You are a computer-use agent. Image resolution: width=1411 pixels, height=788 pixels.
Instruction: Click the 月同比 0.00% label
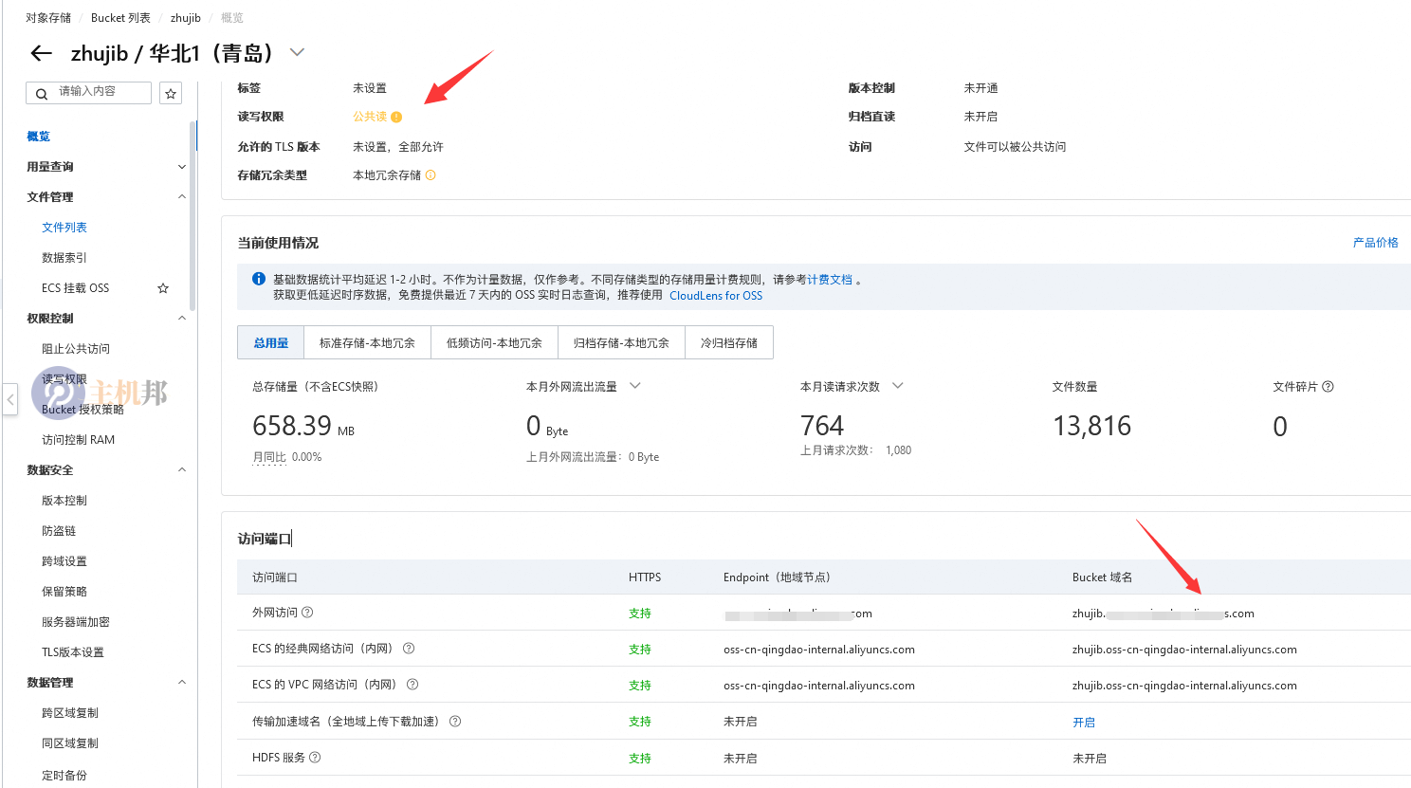pyautogui.click(x=286, y=457)
